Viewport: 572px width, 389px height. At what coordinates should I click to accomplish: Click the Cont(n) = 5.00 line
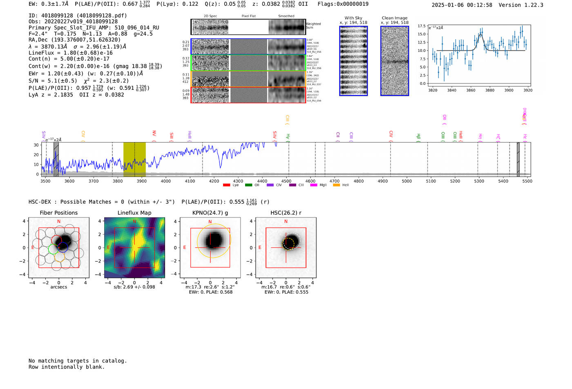(69, 59)
